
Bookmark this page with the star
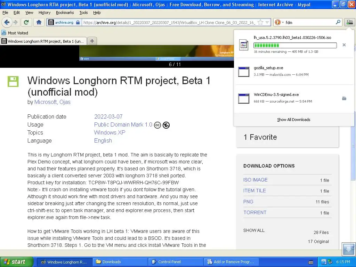coord(260,22)
